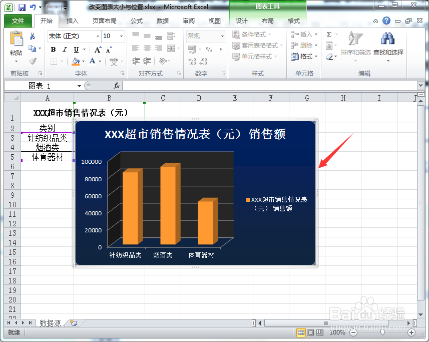Screen dimensions: 429x342
Task: Open the font size dropdown
Action: pos(121,36)
